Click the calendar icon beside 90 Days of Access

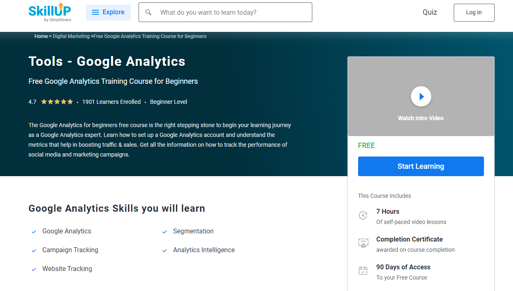[x=363, y=271]
